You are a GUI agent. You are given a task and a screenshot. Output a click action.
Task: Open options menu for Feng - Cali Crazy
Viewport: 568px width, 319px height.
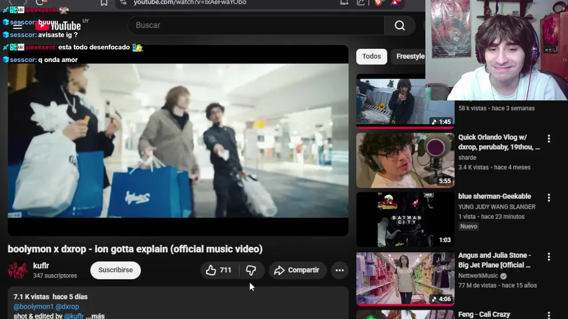549,315
